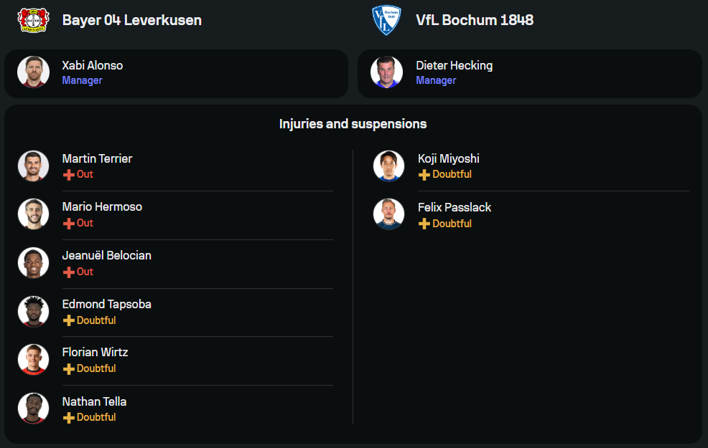This screenshot has width=708, height=448.
Task: Click Florian Wirtz's player avatar
Action: pos(34,359)
